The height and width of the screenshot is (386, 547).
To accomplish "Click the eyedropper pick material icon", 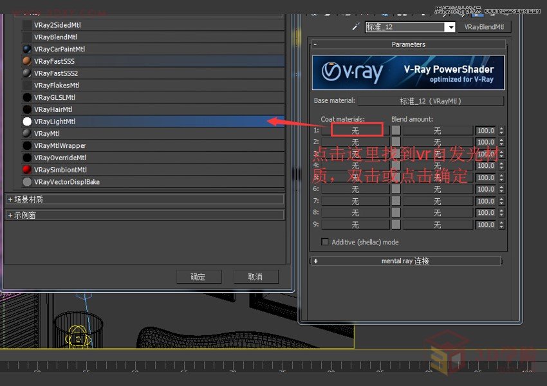I will click(355, 27).
